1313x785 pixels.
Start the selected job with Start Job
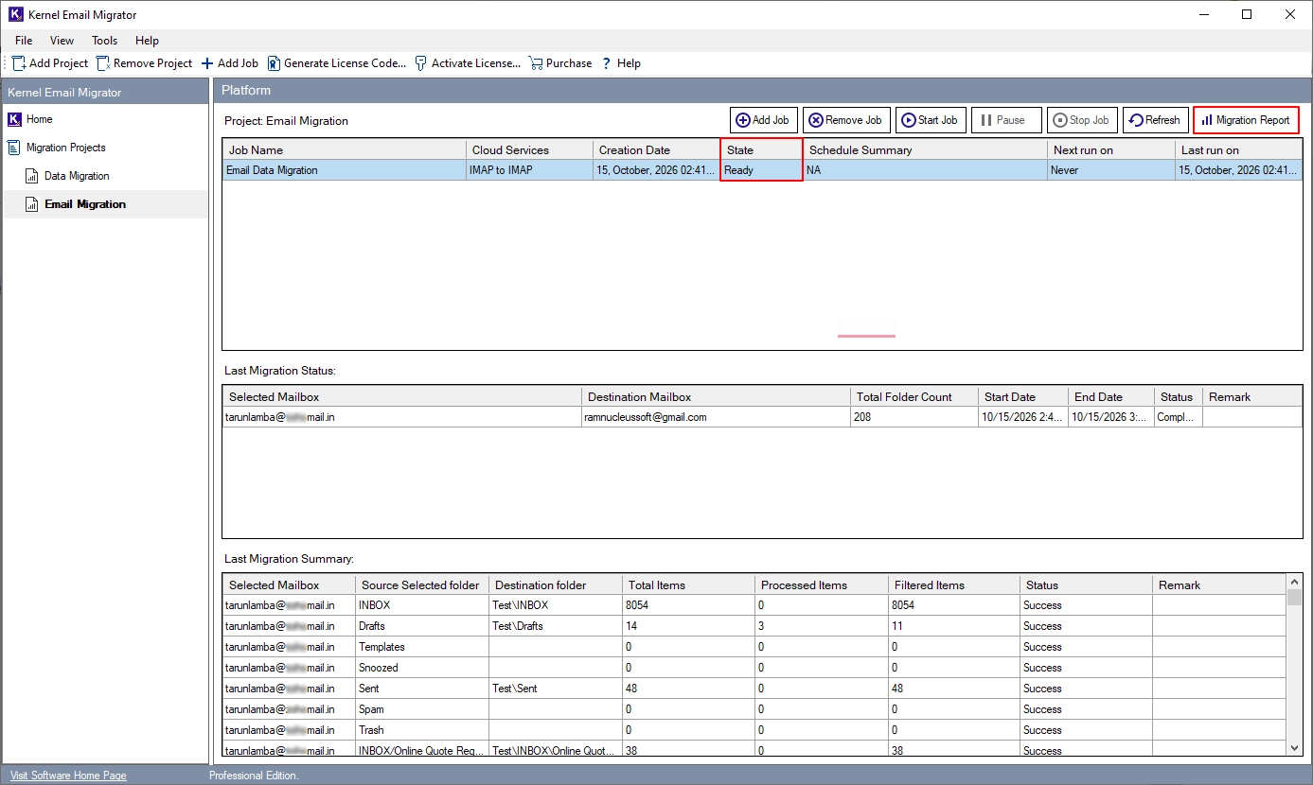click(931, 120)
